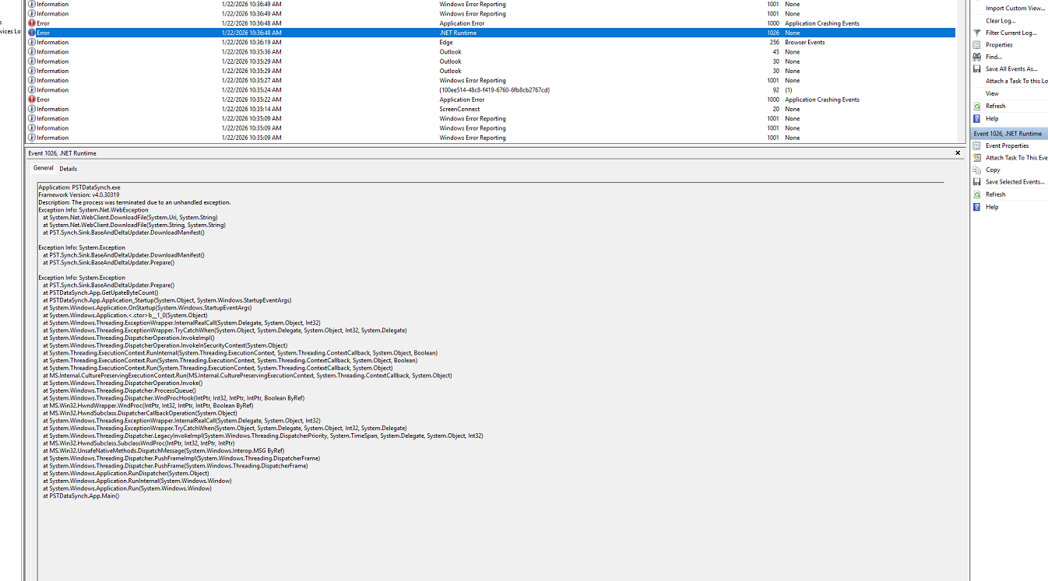1048x581 pixels.
Task: Select the ScreenConnect event row
Action: [491, 109]
